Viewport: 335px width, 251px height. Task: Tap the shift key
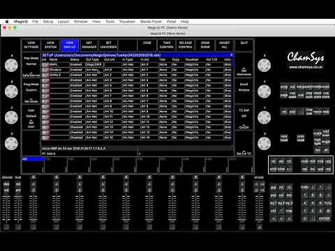274,169
